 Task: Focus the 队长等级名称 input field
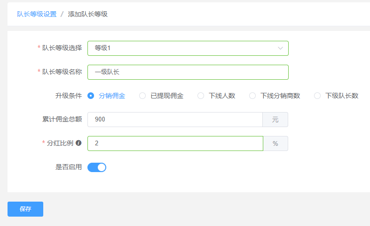188,72
